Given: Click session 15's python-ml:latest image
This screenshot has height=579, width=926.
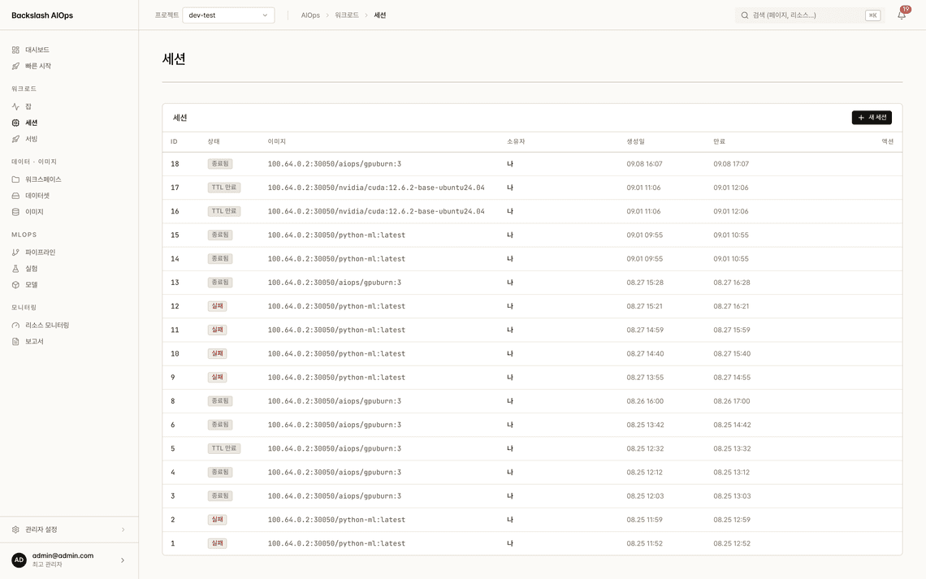Looking at the screenshot, I should pos(336,235).
